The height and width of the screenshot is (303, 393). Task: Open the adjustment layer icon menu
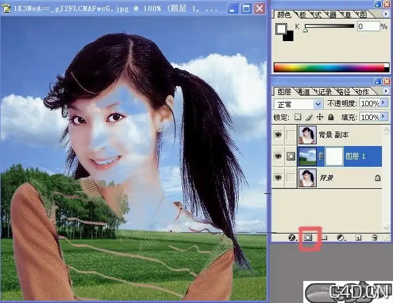coord(341,238)
